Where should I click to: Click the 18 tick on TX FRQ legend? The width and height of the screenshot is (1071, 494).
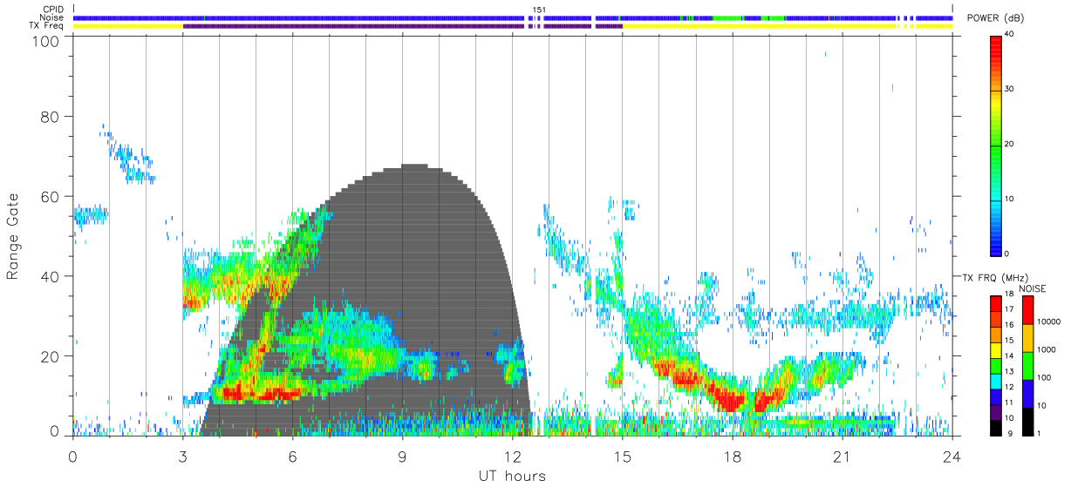(x=1009, y=294)
